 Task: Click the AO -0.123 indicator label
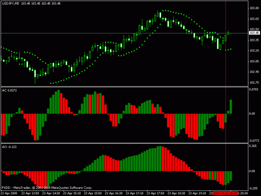click(x=9, y=147)
